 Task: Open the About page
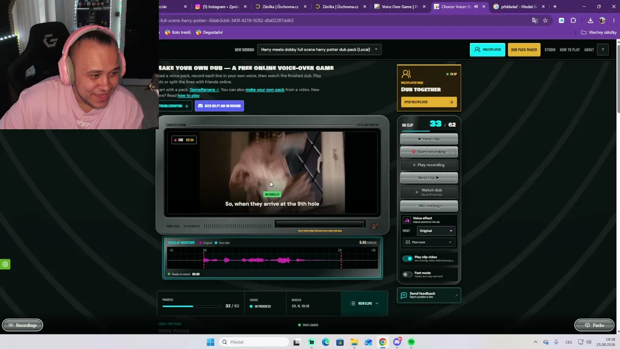tap(589, 49)
